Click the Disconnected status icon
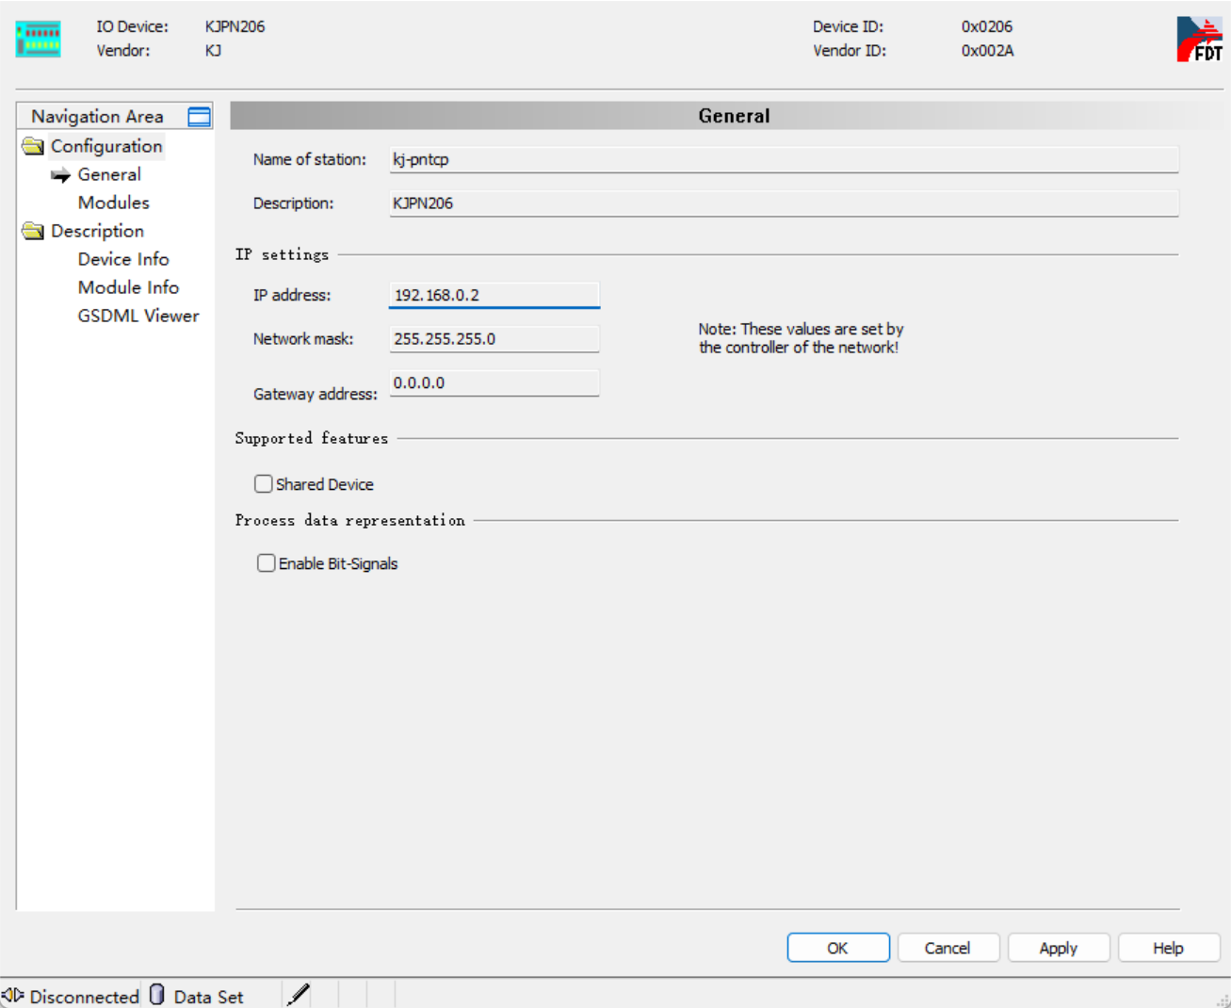Screen dimensions: 1231x1008 tap(13, 995)
